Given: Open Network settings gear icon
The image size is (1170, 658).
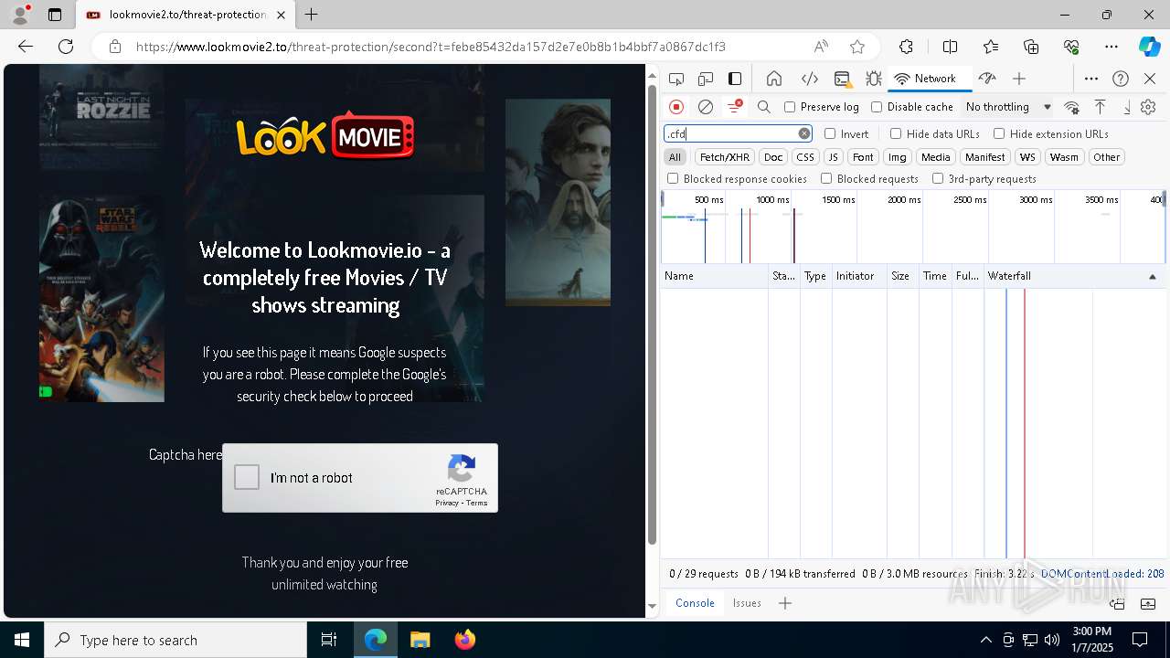Looking at the screenshot, I should point(1149,107).
